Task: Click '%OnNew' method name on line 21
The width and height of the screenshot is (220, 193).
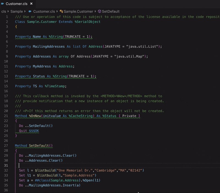Action: [35, 116]
